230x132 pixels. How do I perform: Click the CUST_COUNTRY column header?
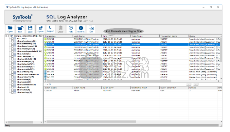pyautogui.click(x=174, y=88)
